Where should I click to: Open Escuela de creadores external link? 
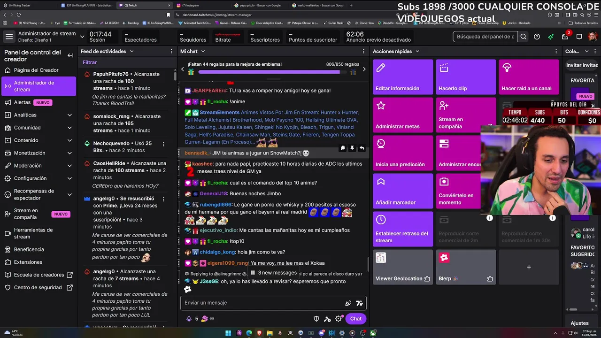click(x=38, y=275)
